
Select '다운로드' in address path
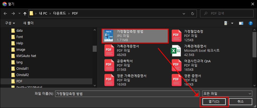60,13
